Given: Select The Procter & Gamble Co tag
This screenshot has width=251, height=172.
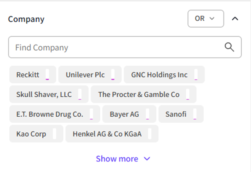Looking at the screenshot, I should coord(139,95).
